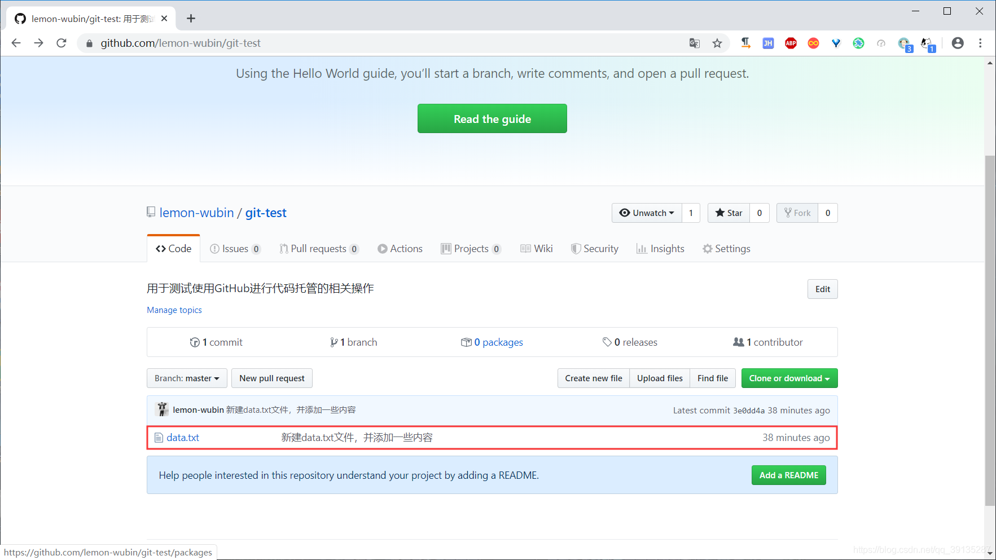Viewport: 996px width, 560px height.
Task: Click Manage topics link
Action: 174,310
